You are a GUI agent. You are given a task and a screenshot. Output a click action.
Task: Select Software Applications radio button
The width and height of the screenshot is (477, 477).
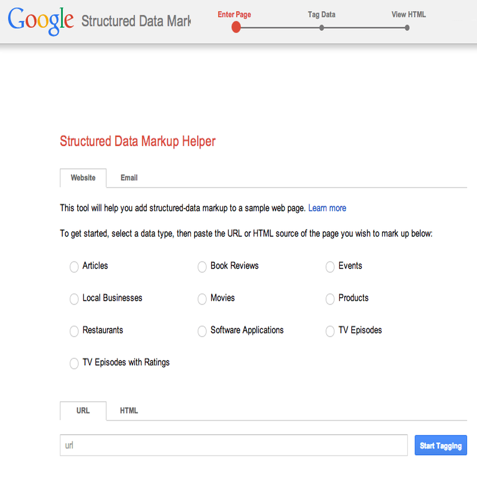tap(202, 331)
